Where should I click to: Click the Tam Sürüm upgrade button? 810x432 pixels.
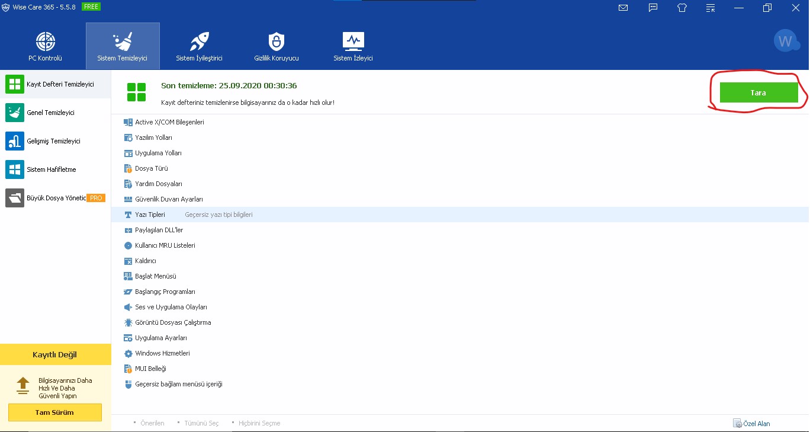pos(55,412)
